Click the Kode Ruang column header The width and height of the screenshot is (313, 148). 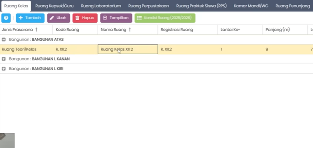click(75, 30)
